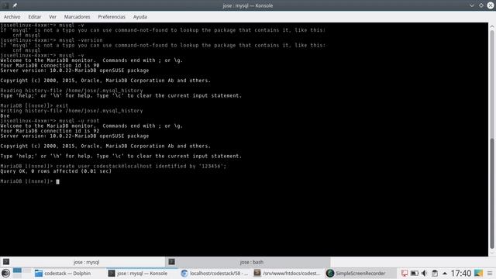Click 'Your MariaDB connection id is 90' line
The image size is (496, 279).
50,65
